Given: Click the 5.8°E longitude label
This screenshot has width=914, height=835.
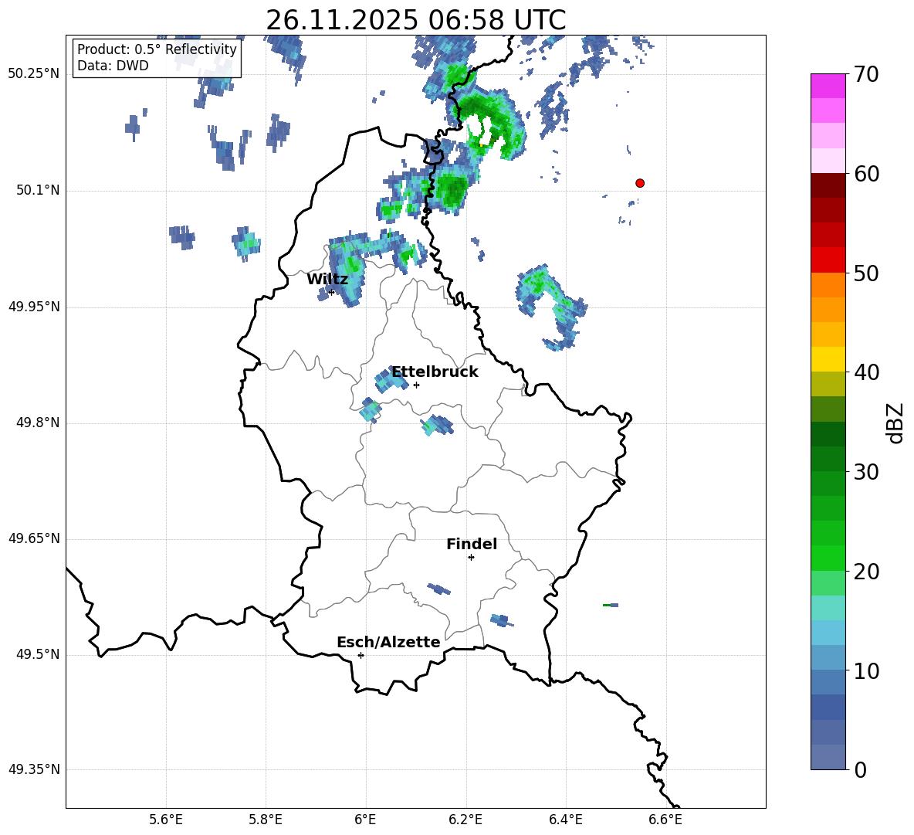Looking at the screenshot, I should point(266,820).
